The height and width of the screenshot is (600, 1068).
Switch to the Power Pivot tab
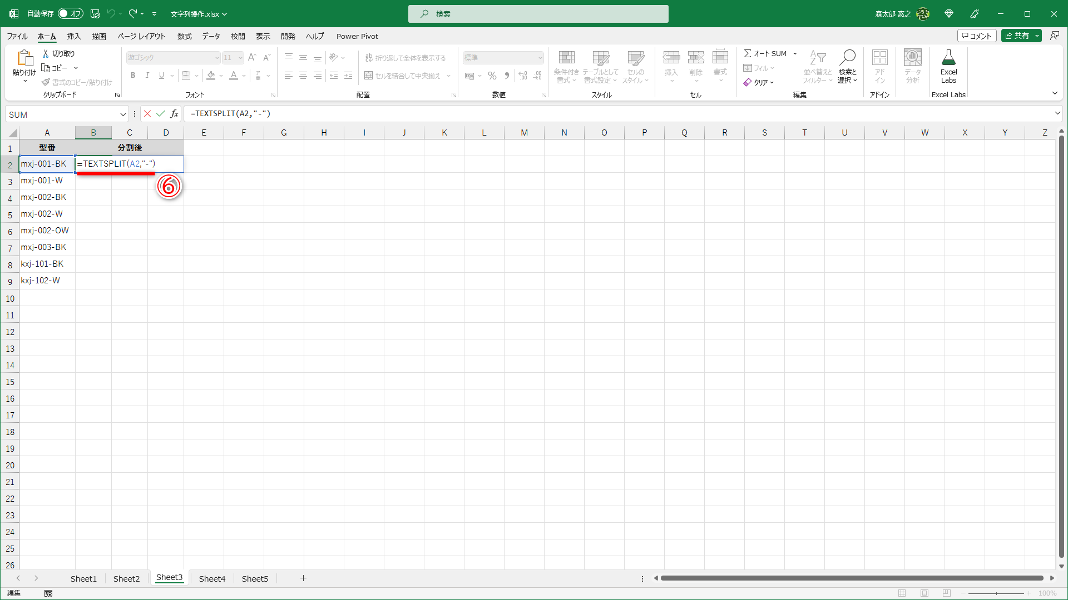357,36
